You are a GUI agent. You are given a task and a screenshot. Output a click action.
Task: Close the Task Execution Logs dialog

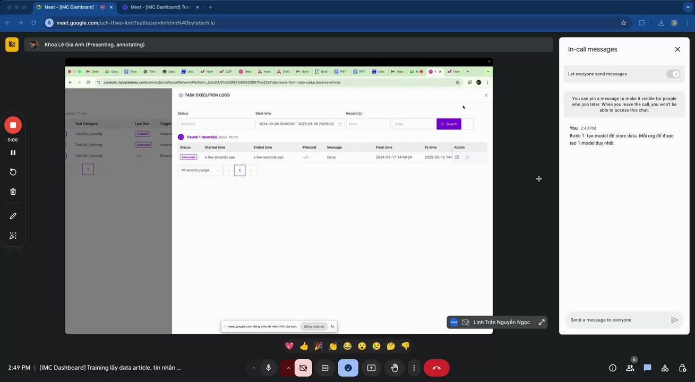tap(486, 95)
